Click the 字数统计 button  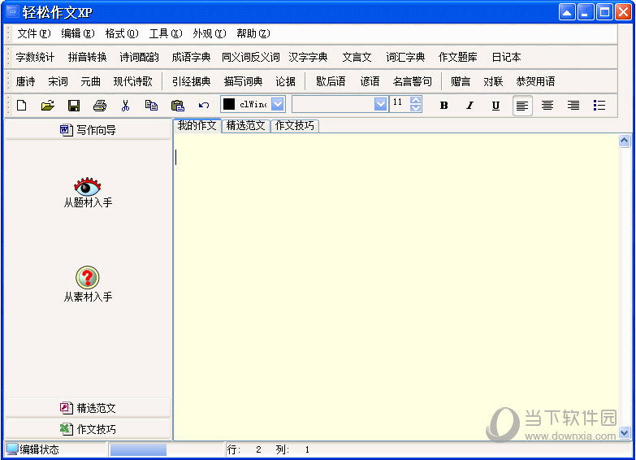coord(35,57)
